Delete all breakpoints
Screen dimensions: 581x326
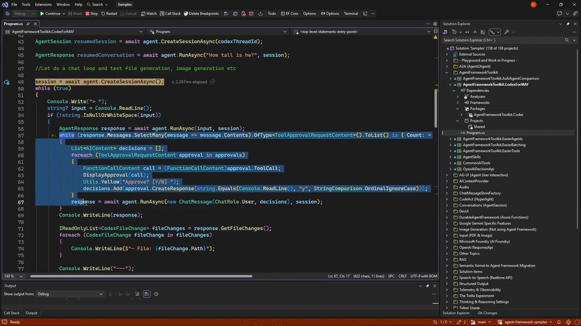(201, 14)
